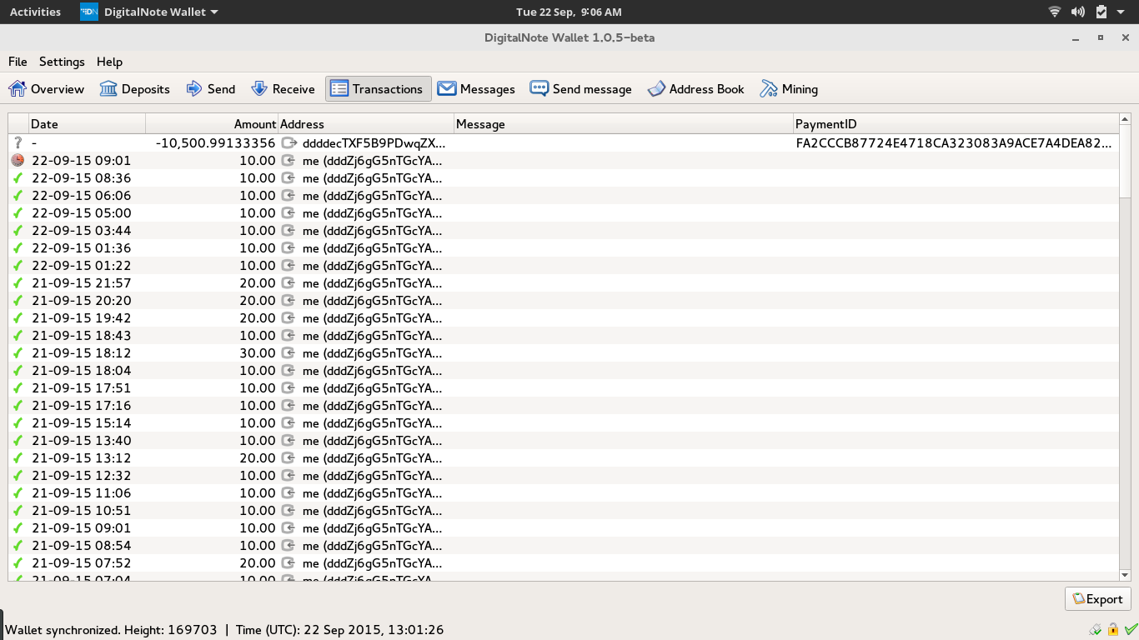1139x640 pixels.
Task: Click the vertical scrollbar thumb
Action: pyautogui.click(x=1125, y=162)
